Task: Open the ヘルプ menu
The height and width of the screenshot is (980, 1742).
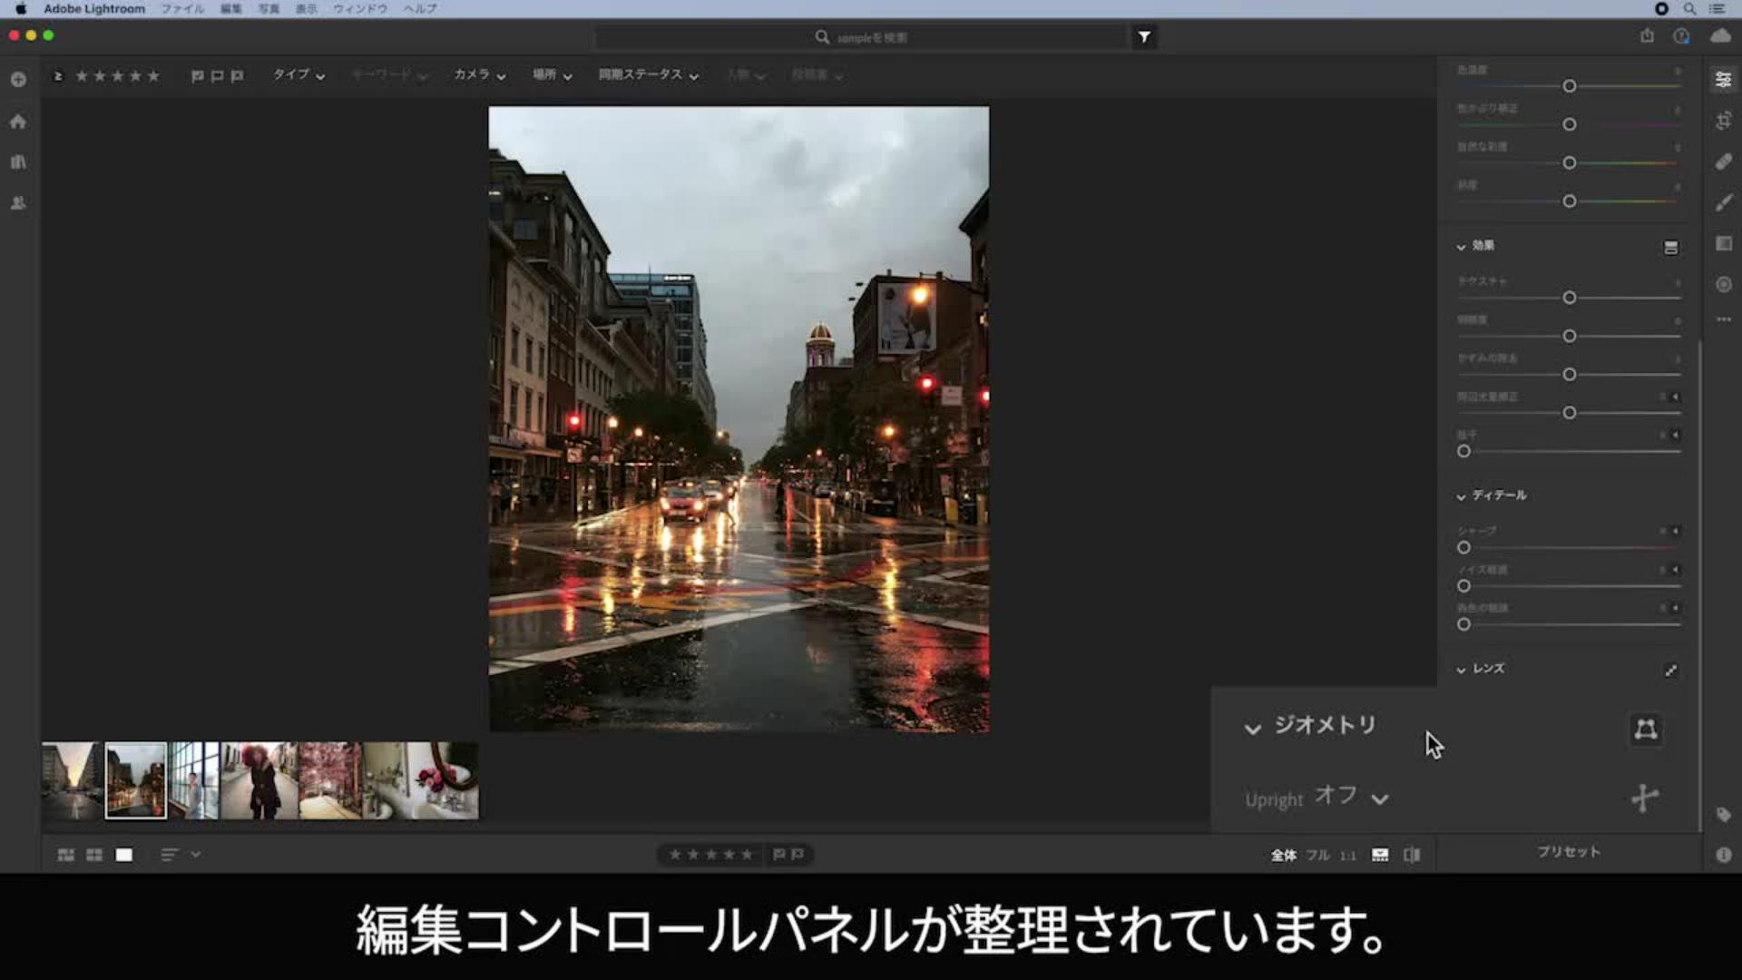Action: coord(420,9)
